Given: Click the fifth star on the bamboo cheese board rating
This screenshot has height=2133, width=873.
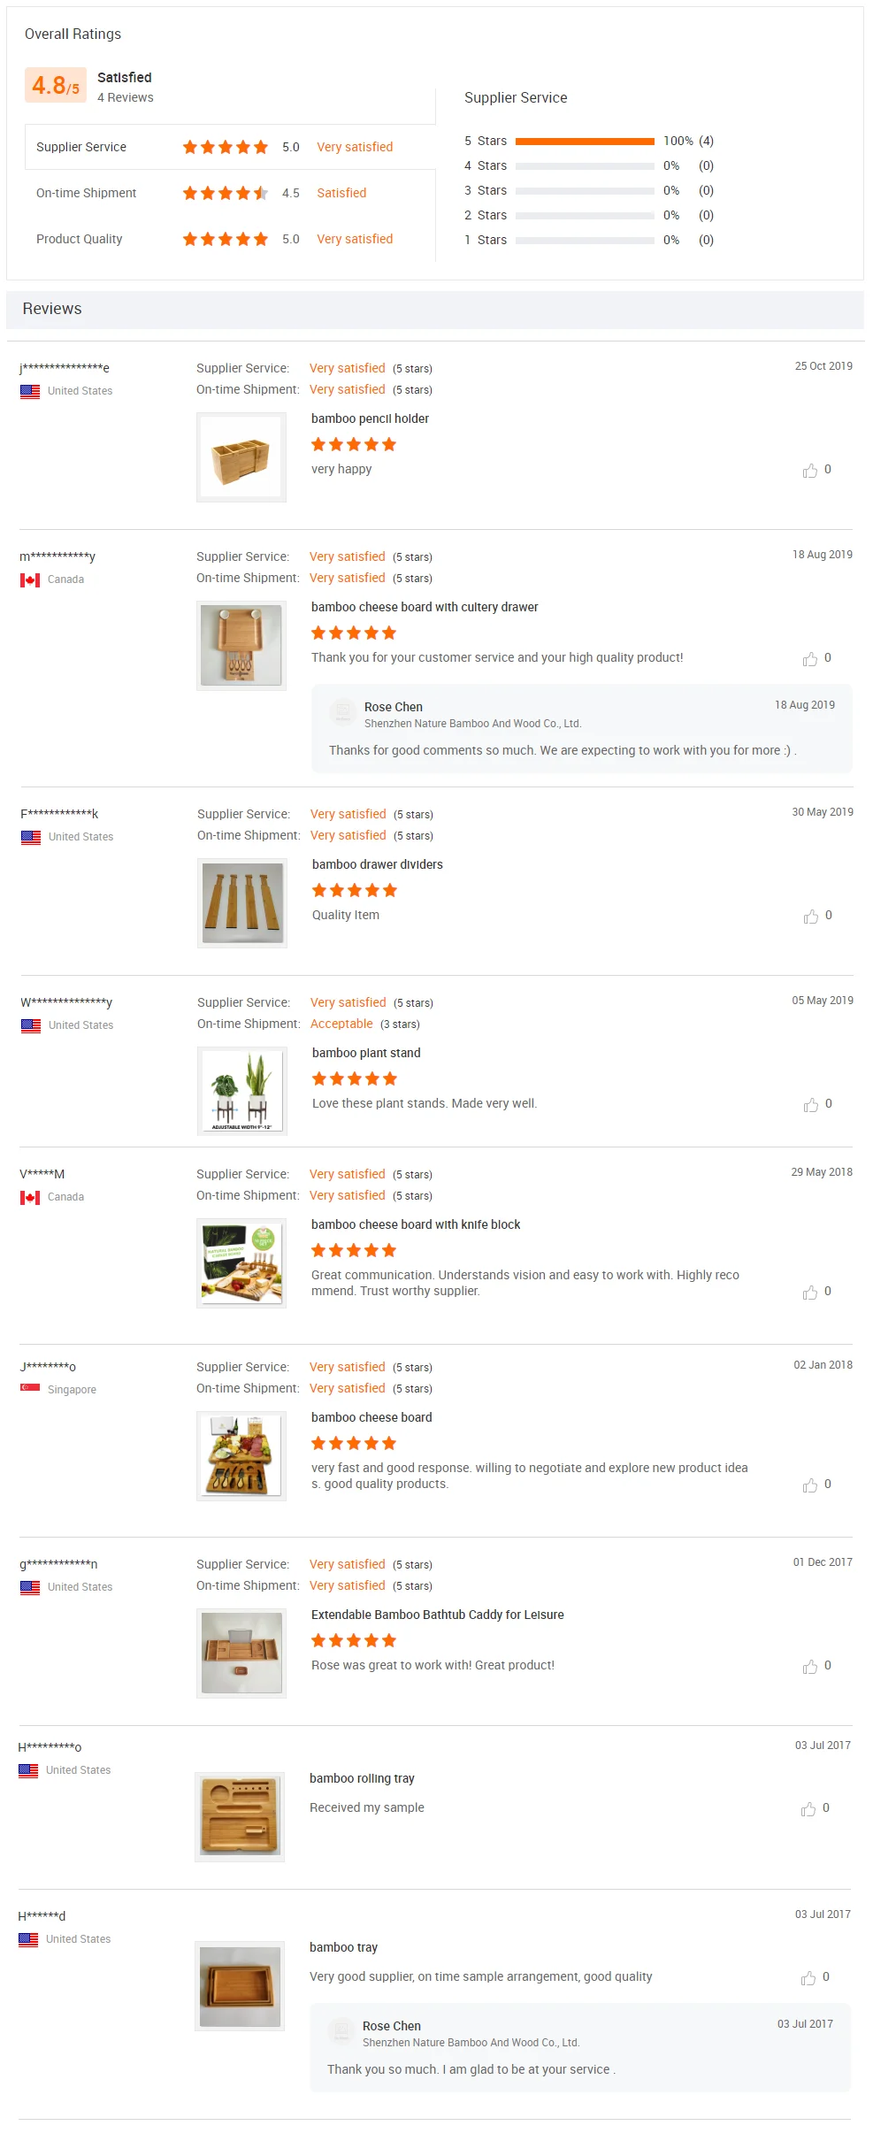Looking at the screenshot, I should coord(389,1443).
